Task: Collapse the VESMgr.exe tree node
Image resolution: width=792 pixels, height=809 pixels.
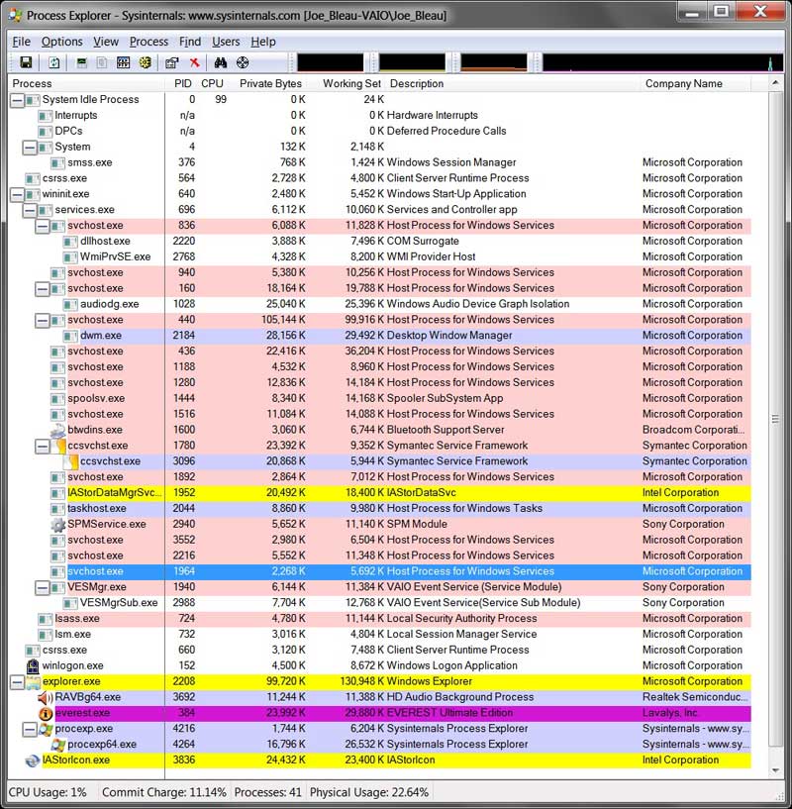Action: [43, 587]
